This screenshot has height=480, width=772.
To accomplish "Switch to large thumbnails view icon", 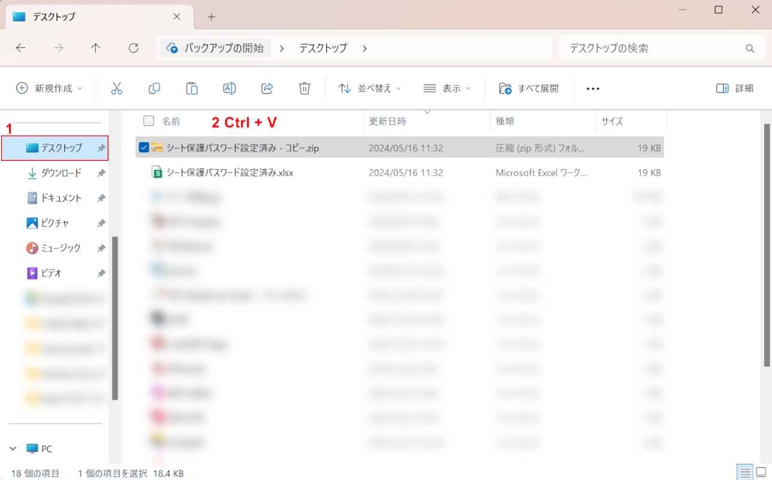I will (761, 472).
